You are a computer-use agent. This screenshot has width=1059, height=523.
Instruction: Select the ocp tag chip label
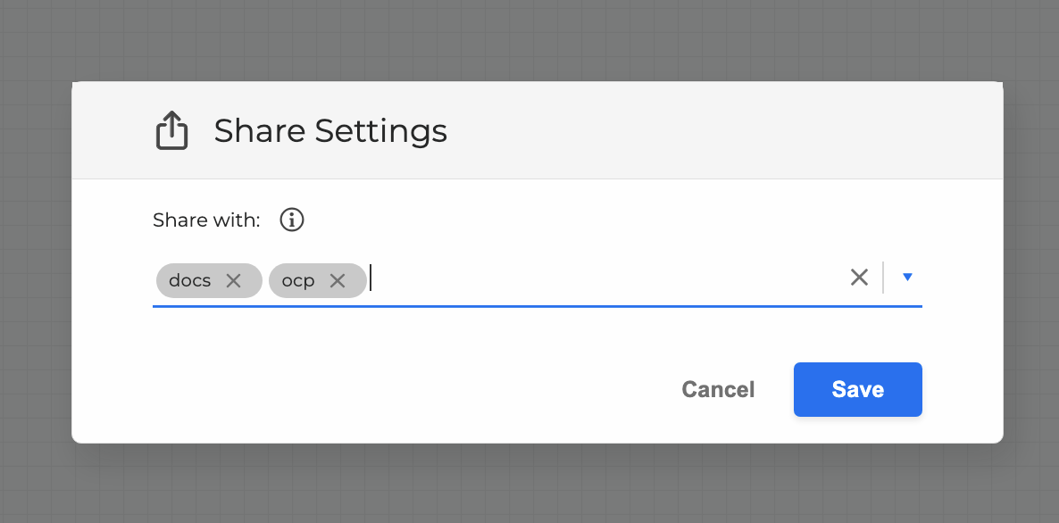point(298,280)
